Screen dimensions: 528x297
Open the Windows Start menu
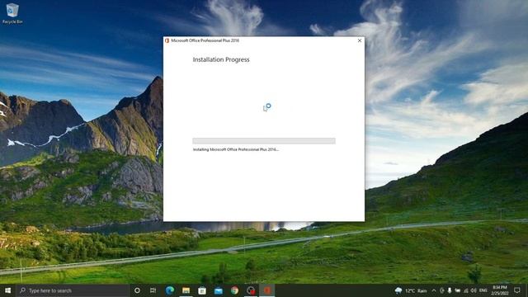(7, 290)
